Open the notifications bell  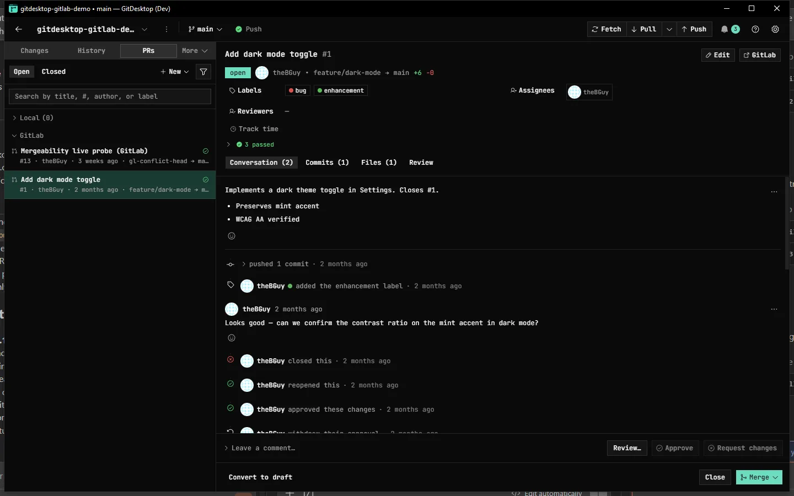click(725, 29)
